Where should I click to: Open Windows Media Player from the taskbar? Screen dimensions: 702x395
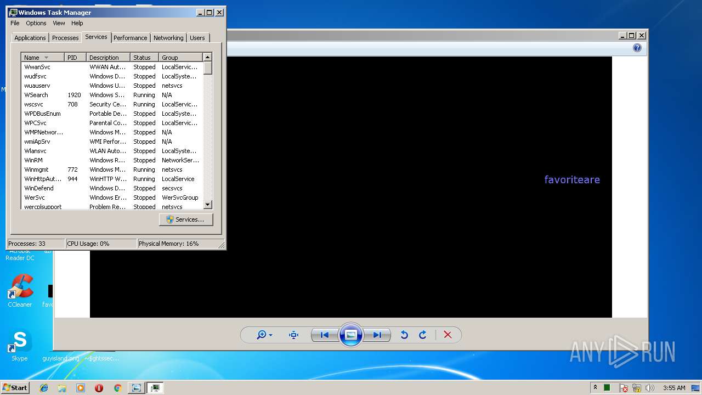81,388
